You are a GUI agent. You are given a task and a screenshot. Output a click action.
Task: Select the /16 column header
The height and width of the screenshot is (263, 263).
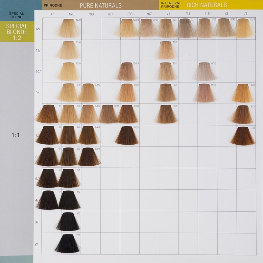[207, 14]
